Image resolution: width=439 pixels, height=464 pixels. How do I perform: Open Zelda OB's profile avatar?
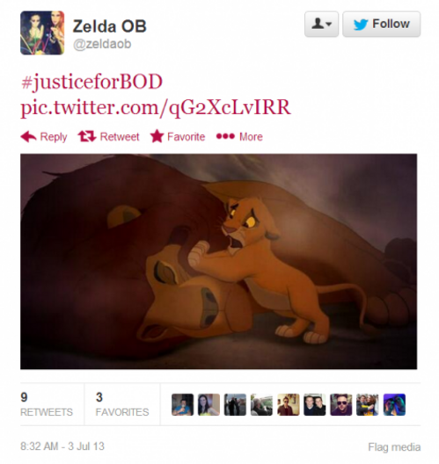click(42, 33)
